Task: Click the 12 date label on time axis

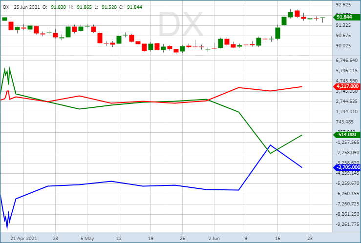Action: click(119, 239)
